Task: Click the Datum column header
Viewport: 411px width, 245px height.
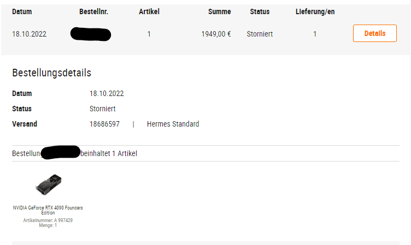Action: tap(22, 12)
